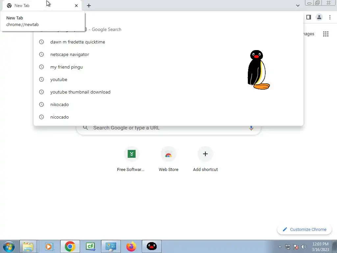This screenshot has width=337, height=253.
Task: Click the Chrome taskbar icon
Action: [70, 246]
